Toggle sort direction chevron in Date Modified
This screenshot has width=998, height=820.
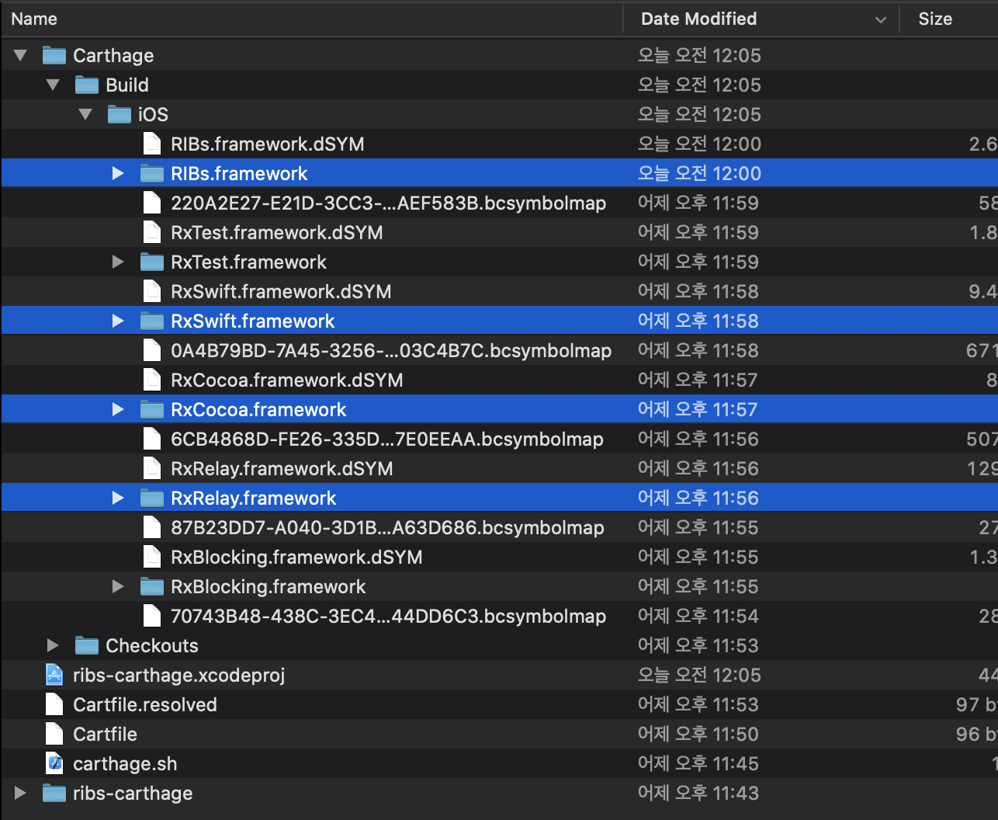(881, 19)
